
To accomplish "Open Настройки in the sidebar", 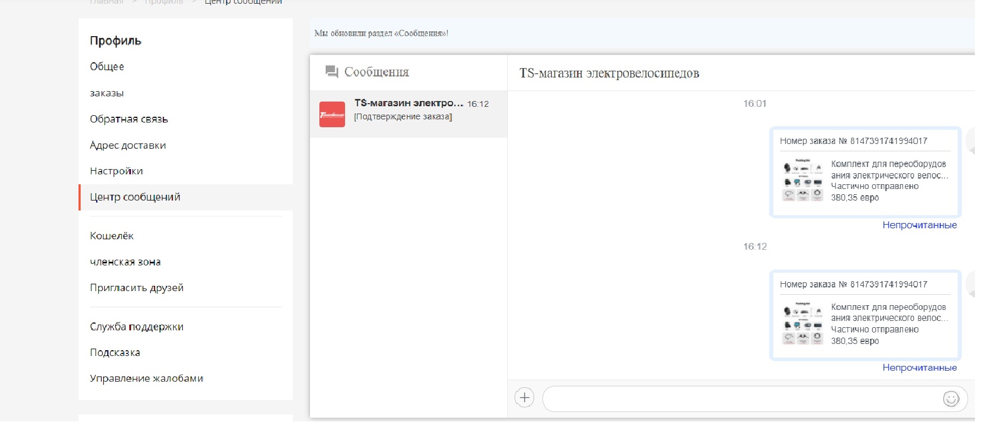I will tap(116, 171).
